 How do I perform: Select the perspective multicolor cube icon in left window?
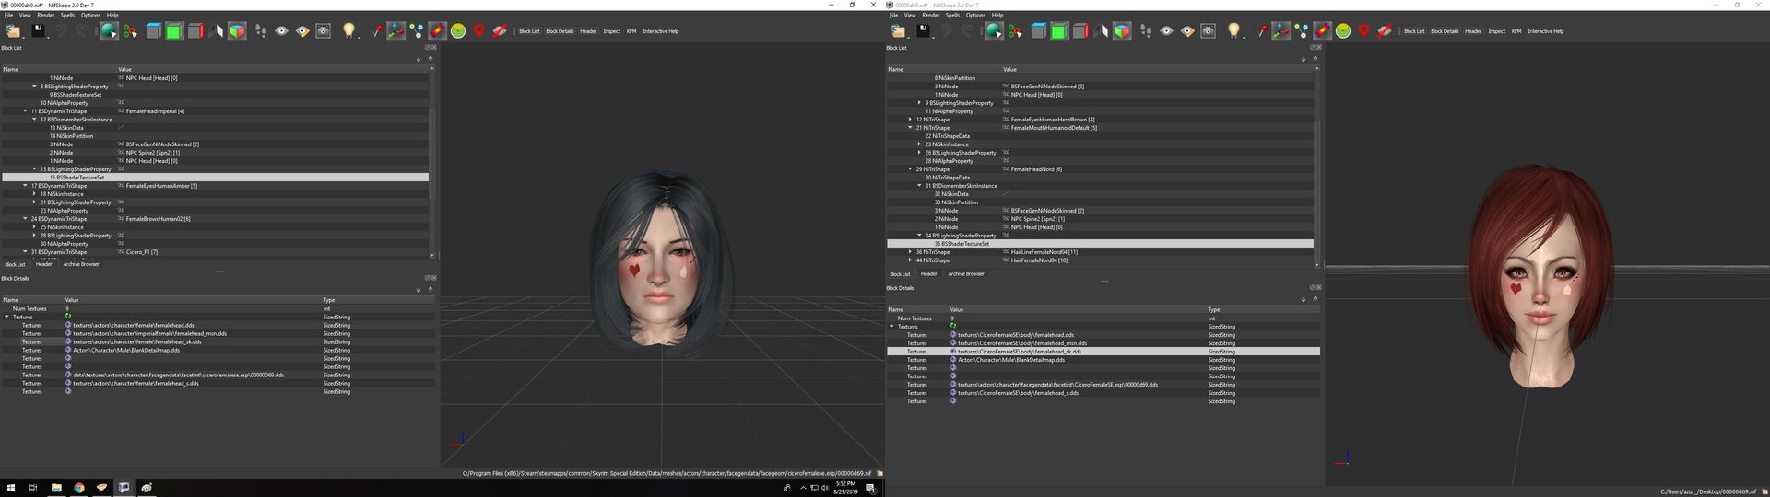click(x=237, y=30)
